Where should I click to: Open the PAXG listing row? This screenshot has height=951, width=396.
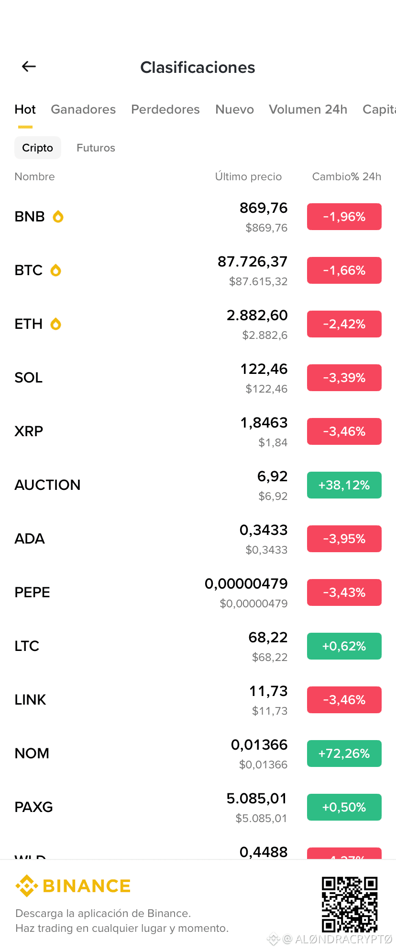click(198, 807)
